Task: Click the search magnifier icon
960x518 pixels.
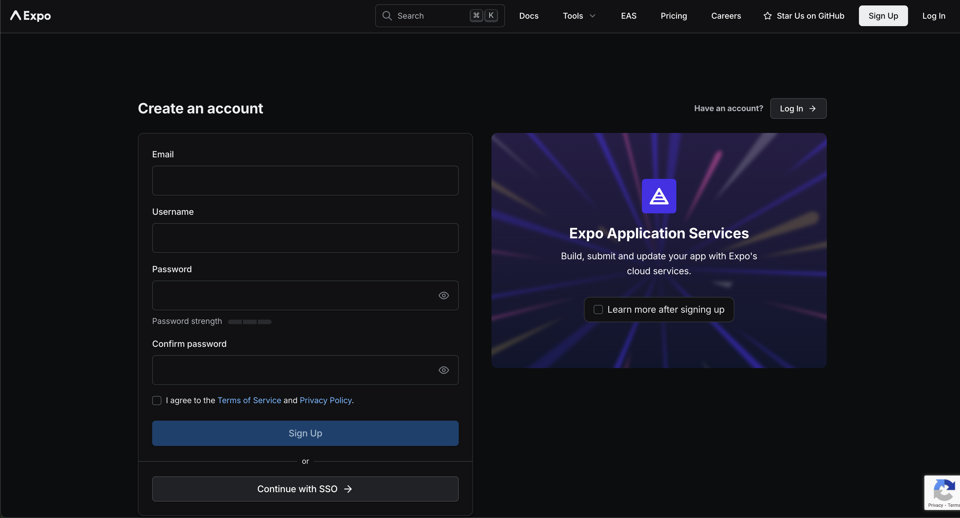Action: tap(387, 16)
